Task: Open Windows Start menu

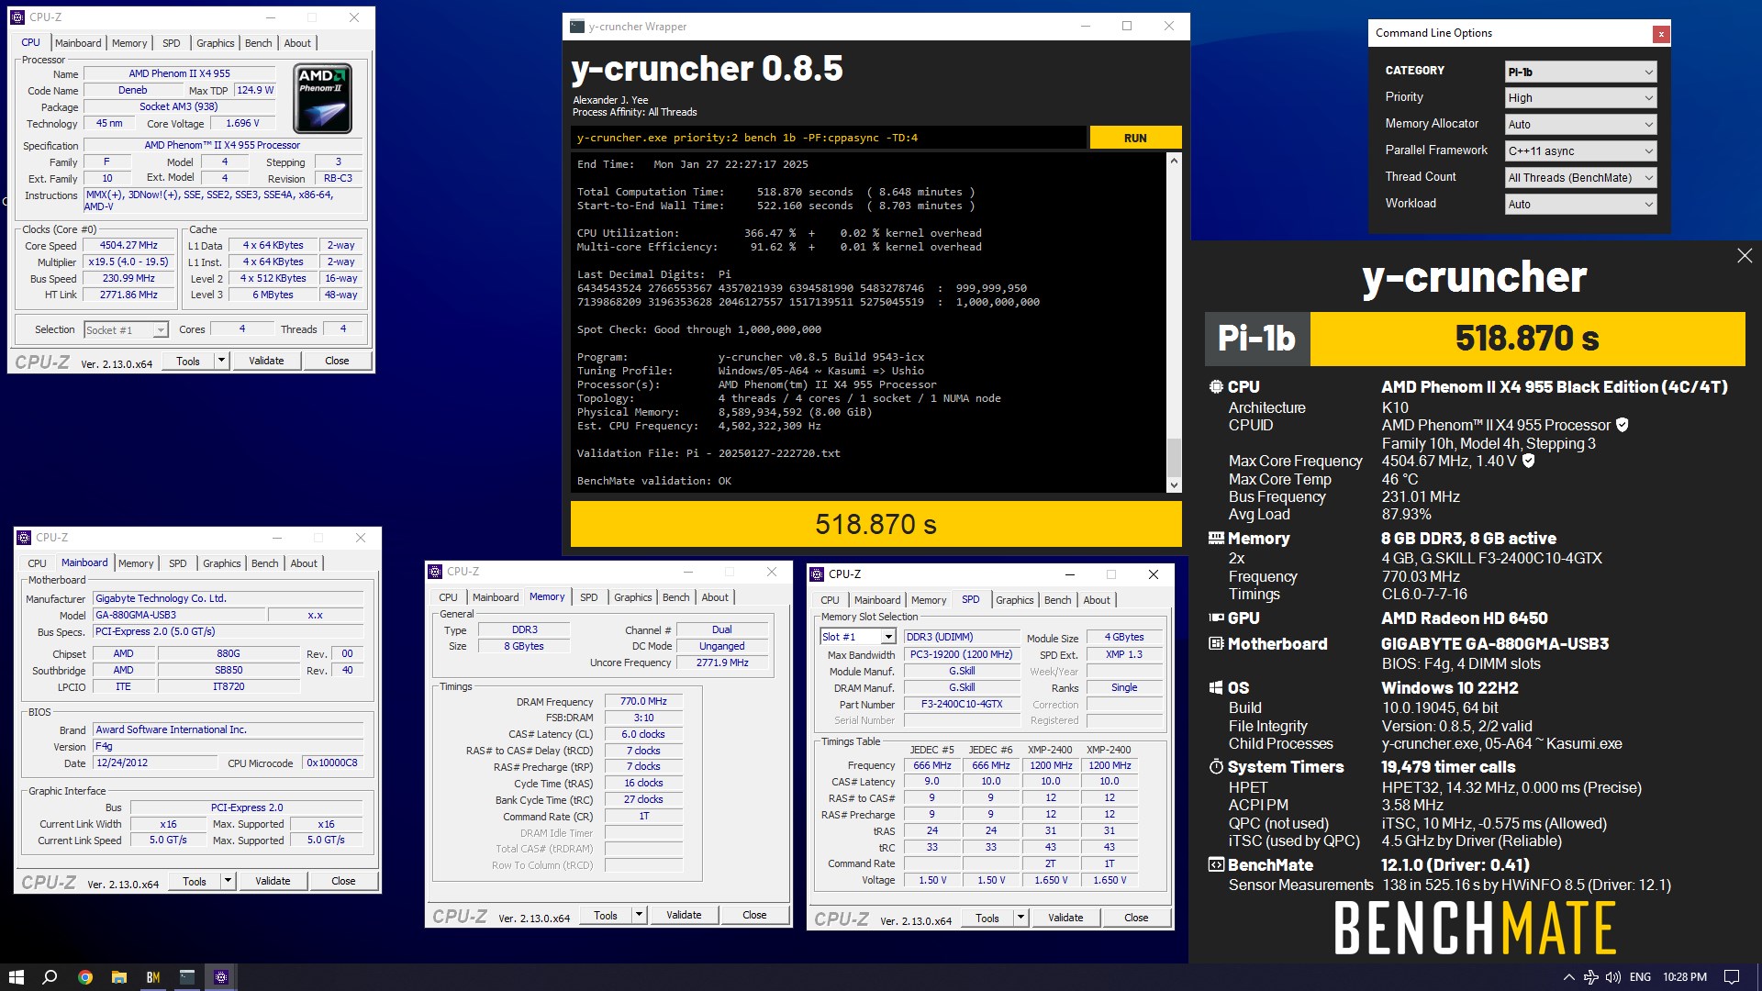Action: click(x=16, y=977)
